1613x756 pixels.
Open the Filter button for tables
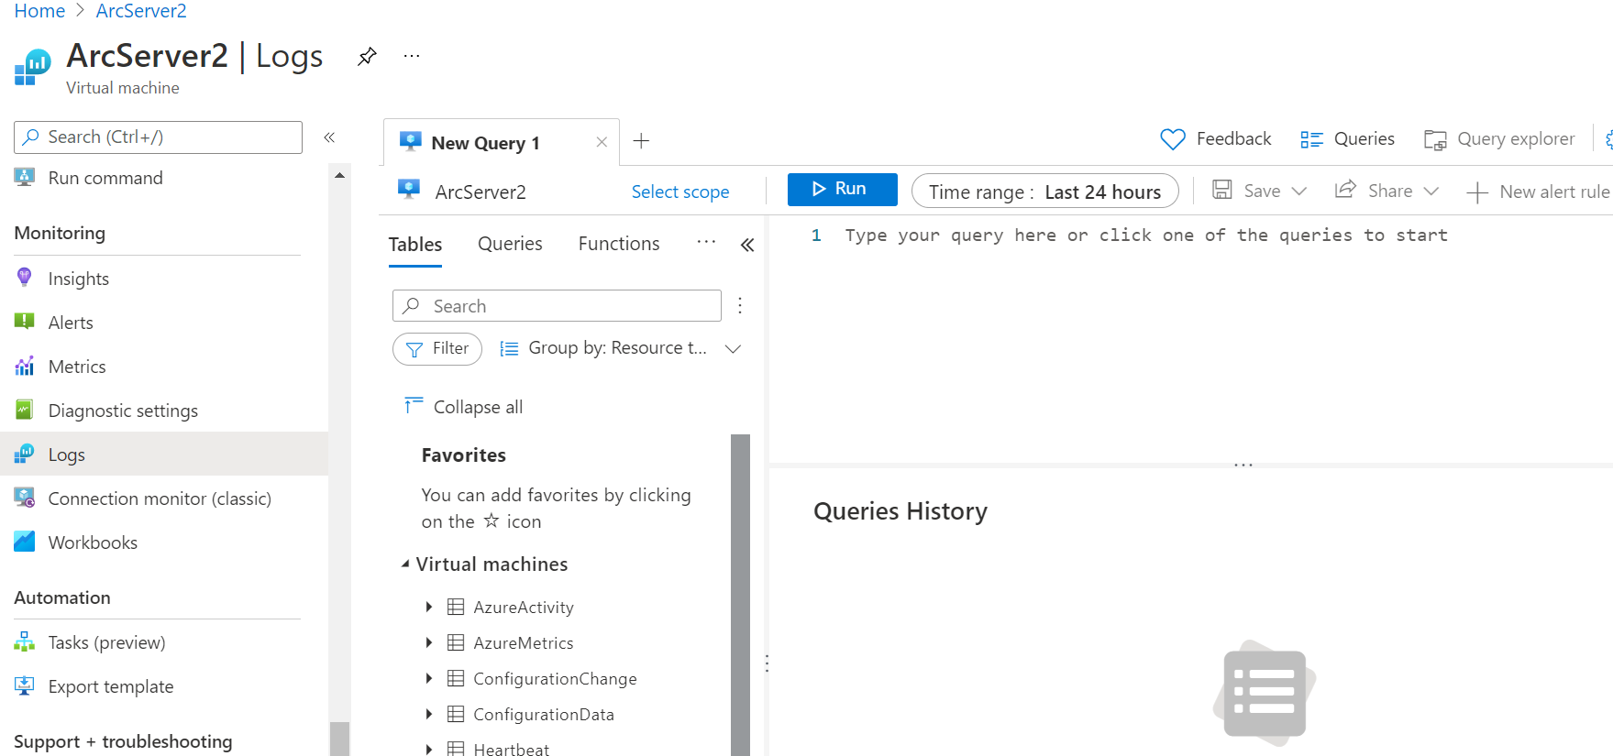pos(437,348)
